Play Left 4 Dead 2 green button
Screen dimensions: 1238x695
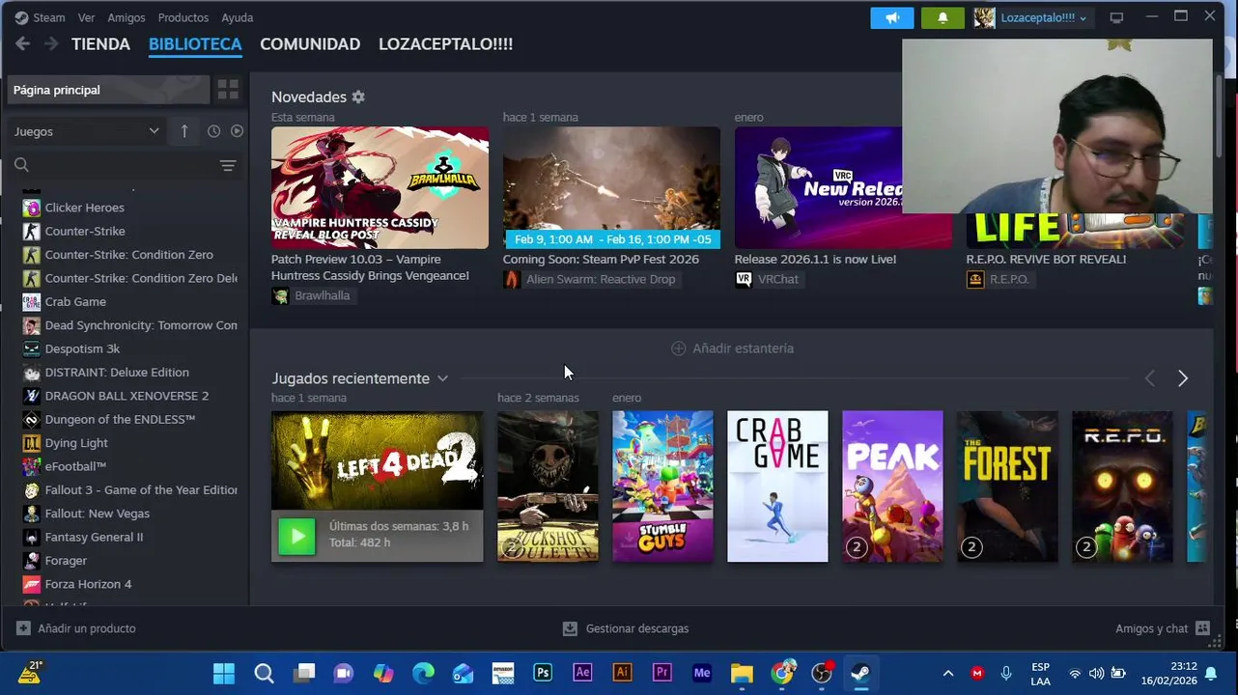(296, 536)
